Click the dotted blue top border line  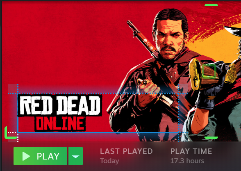98,93
